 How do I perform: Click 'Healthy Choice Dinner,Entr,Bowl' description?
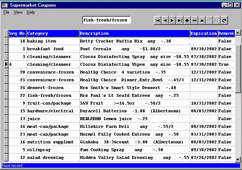coord(135,80)
